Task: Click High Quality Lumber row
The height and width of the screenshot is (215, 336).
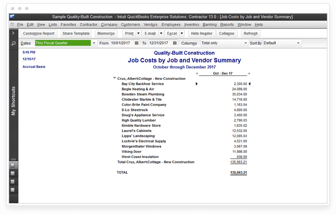Action: coord(184,120)
